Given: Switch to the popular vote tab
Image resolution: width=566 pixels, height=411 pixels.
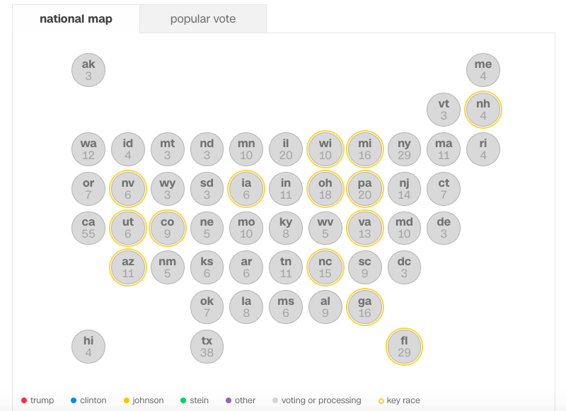Looking at the screenshot, I should [x=203, y=19].
